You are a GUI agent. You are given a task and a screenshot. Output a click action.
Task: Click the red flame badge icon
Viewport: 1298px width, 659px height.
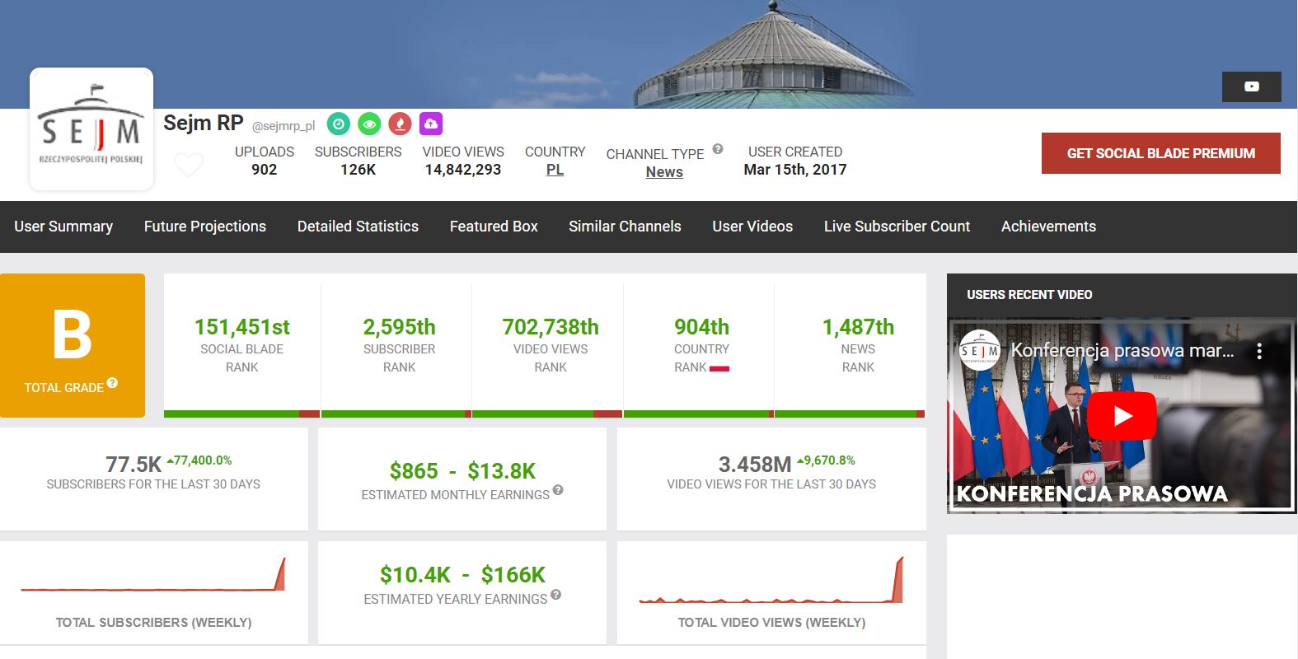[x=400, y=124]
